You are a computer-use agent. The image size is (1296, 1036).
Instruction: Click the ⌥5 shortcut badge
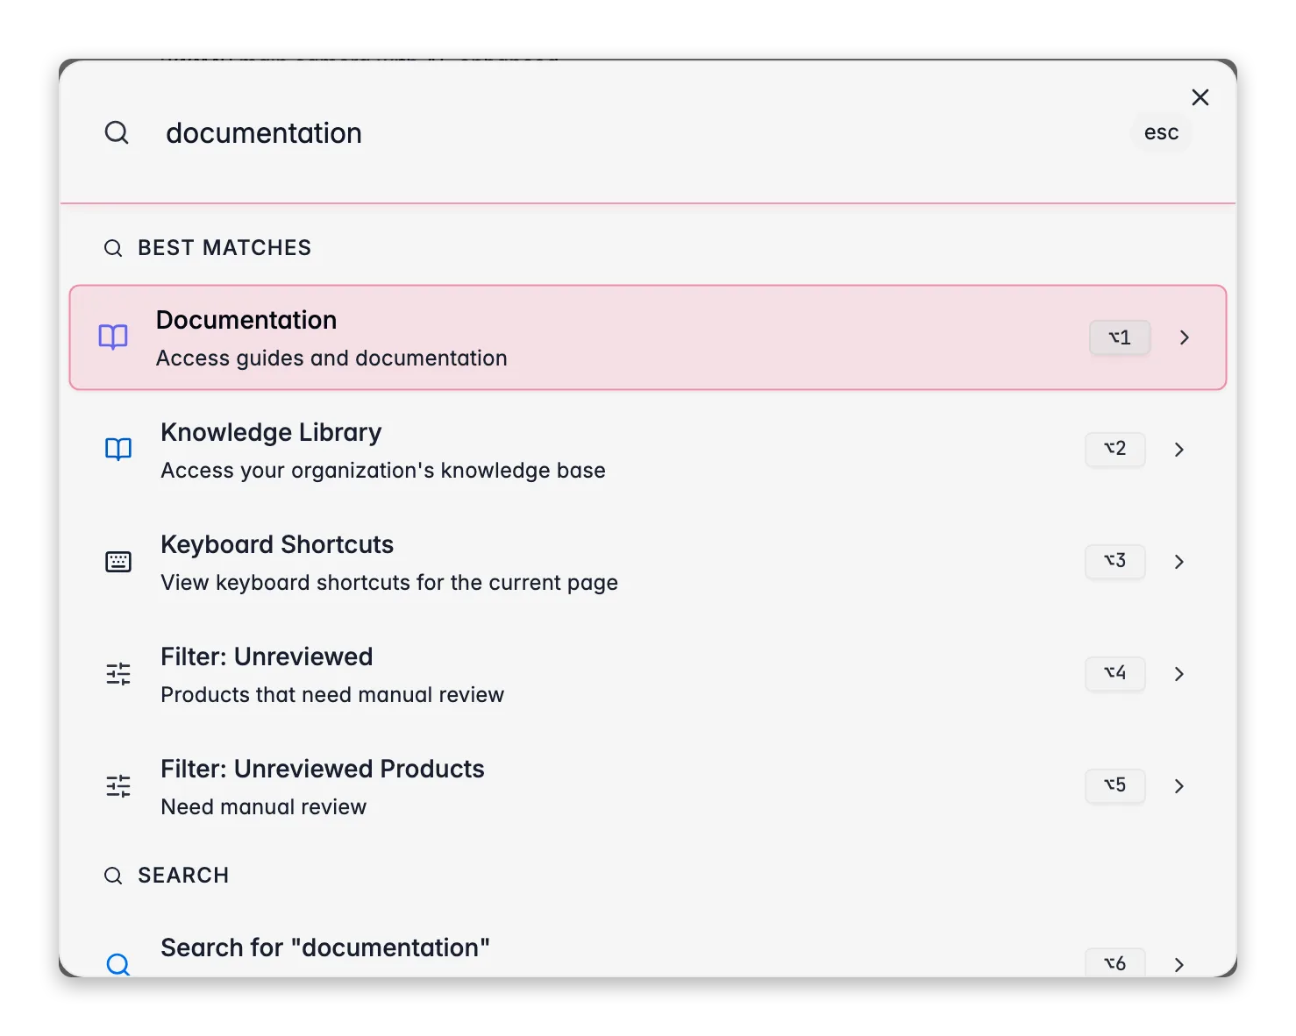click(x=1115, y=785)
